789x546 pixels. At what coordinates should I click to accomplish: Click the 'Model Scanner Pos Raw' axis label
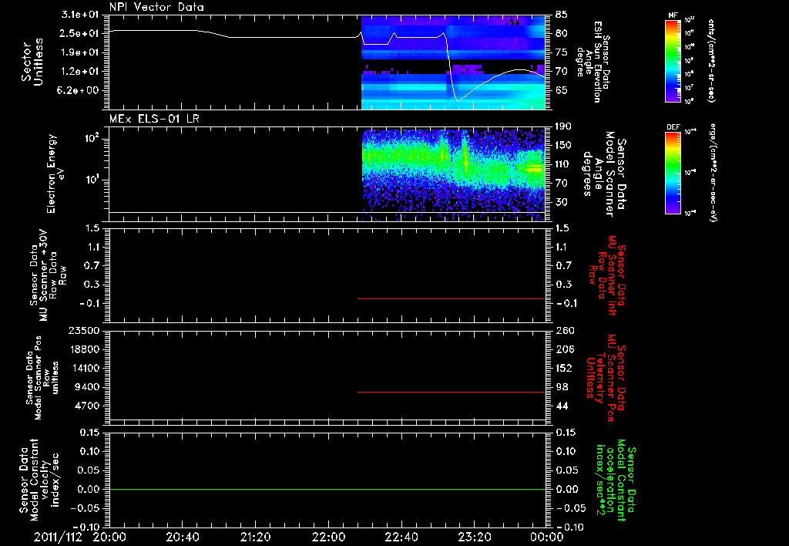(x=43, y=378)
